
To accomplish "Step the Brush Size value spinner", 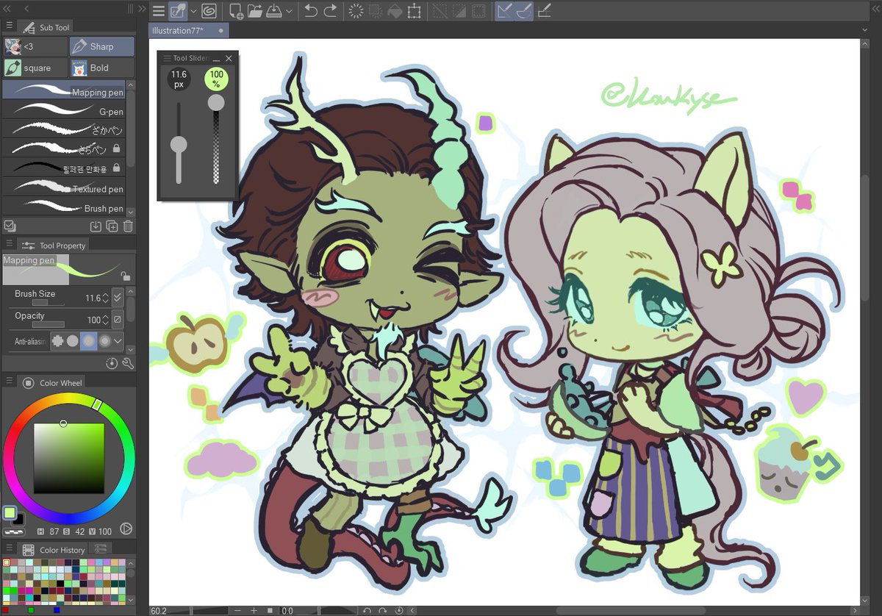I will [x=106, y=298].
